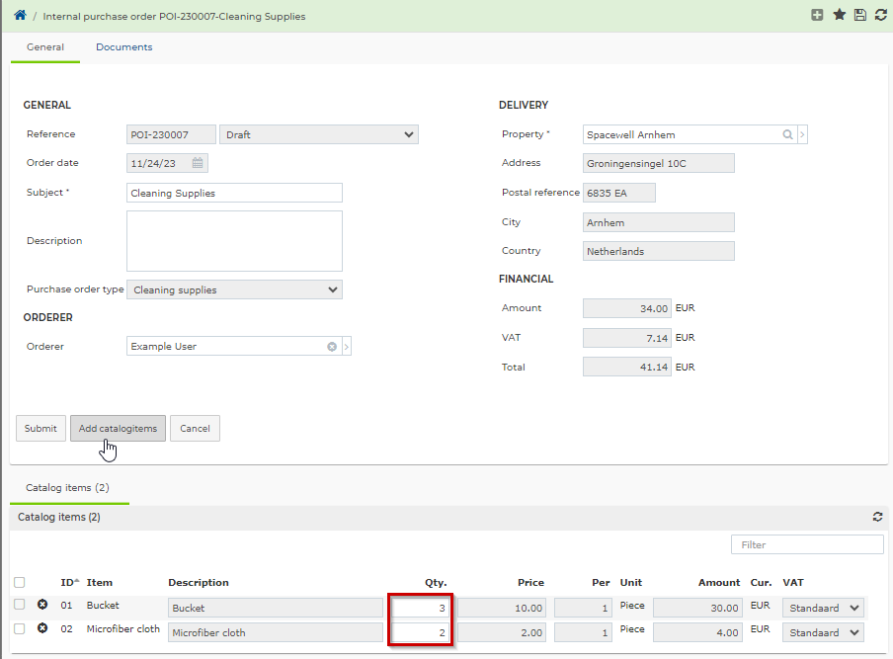This screenshot has height=659, width=893.
Task: Submit the purchase order
Action: [41, 429]
